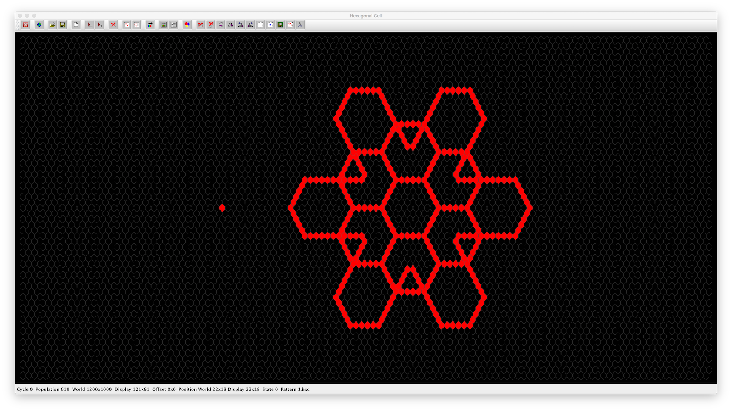Viewport: 732px width, 411px height.
Task: Click the red X exit icon in toolbar
Action: click(26, 25)
